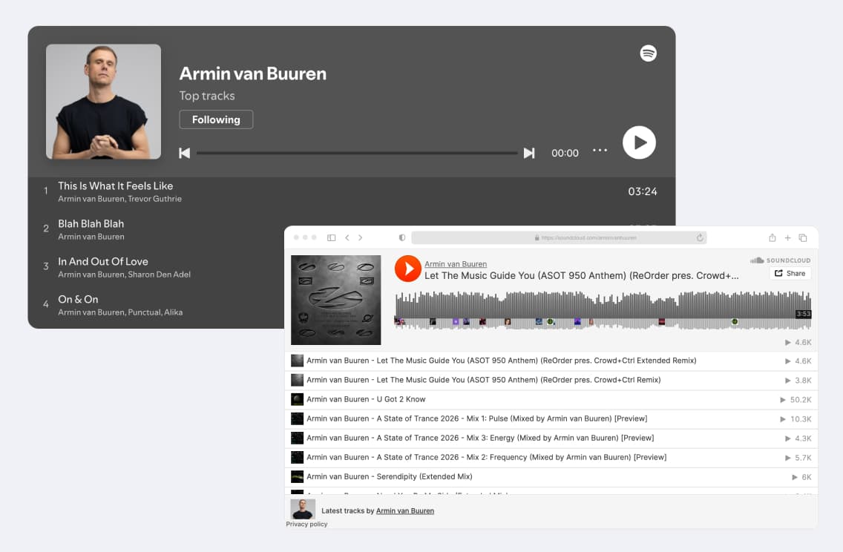Viewport: 843px width, 552px height.
Task: Click the 00:00 elapsed time display
Action: coord(565,153)
